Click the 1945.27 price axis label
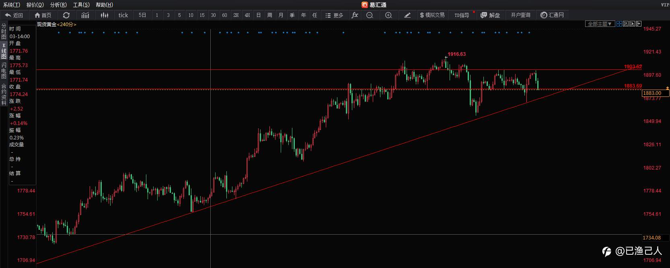 tap(652, 29)
